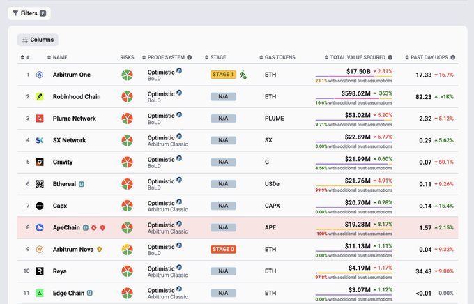Click the STAGE 1 badge
474x304 pixels.
point(223,75)
